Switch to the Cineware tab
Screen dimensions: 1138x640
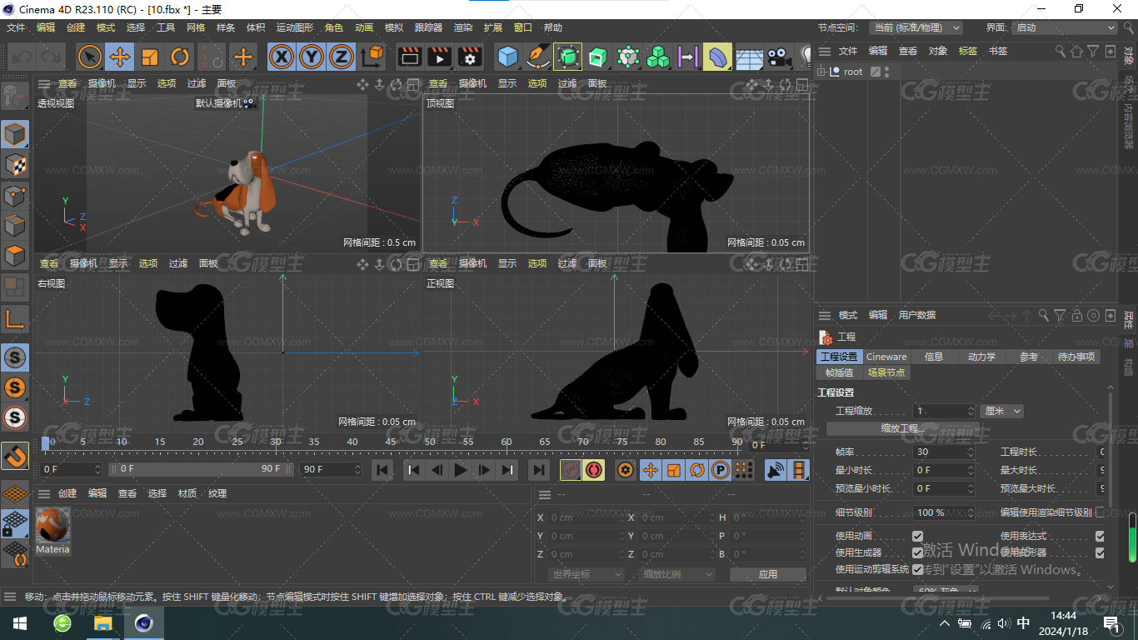[x=886, y=357]
